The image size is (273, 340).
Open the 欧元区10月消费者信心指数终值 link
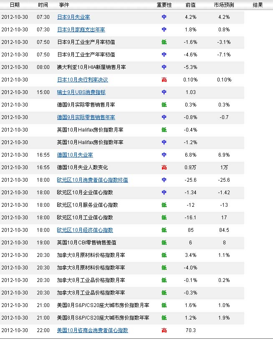point(93,180)
